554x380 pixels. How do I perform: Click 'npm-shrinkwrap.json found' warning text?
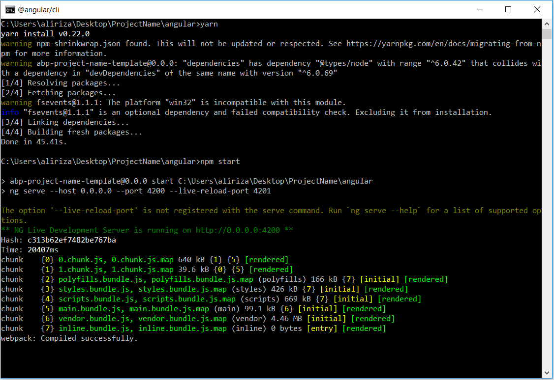tap(93, 44)
